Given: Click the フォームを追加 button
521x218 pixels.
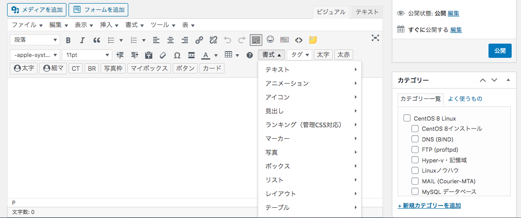Looking at the screenshot, I should click(98, 10).
